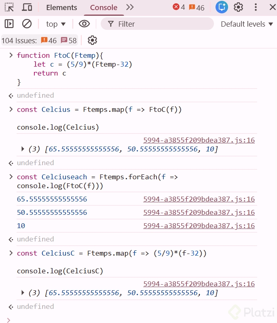This screenshot has height=323, width=277.
Task: Create live expression with eye icon
Action: tap(84, 24)
